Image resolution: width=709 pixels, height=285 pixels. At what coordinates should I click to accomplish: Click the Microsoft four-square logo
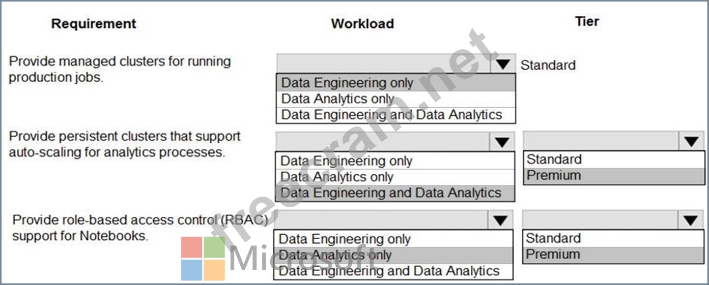[203, 259]
